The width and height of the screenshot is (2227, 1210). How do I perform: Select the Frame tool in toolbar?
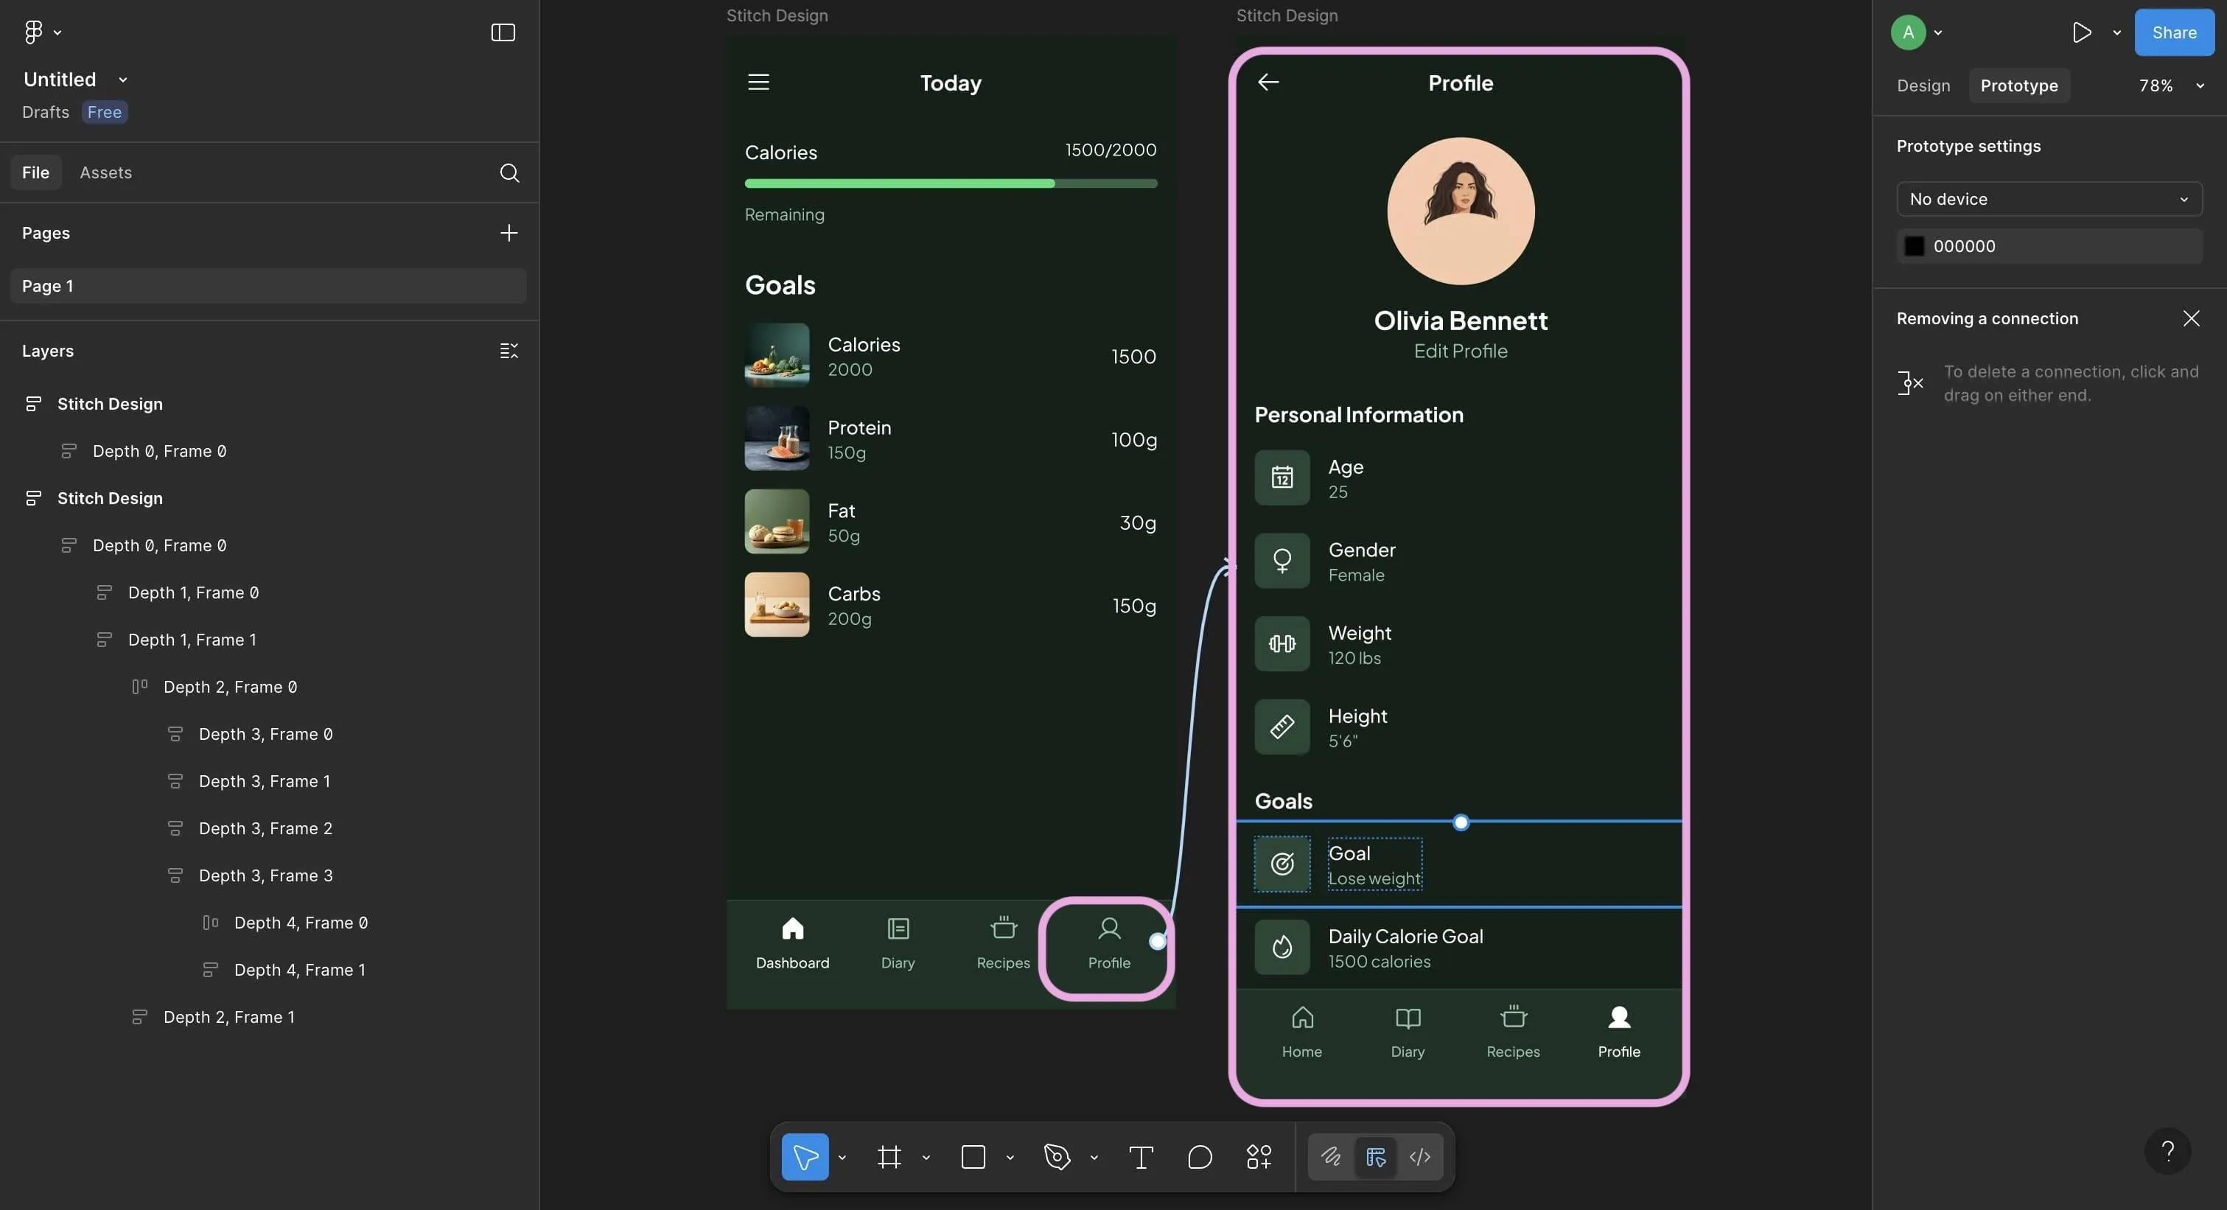coord(889,1156)
